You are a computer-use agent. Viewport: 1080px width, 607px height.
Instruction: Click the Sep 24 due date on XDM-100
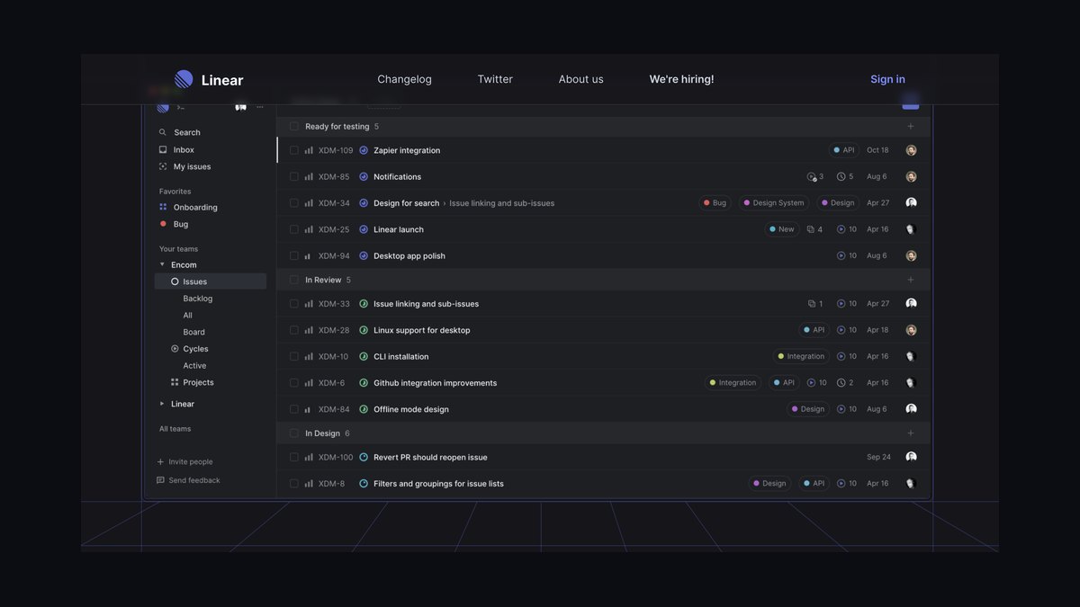[x=878, y=457]
